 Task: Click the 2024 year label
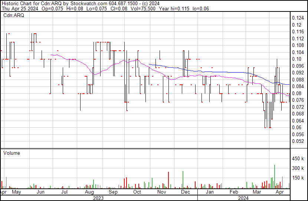pyautogui.click(x=243, y=198)
